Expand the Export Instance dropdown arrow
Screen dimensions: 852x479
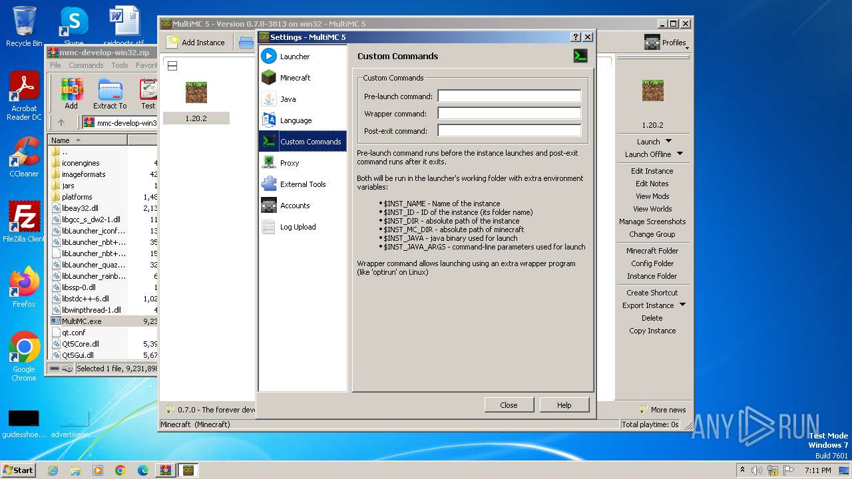pos(682,305)
